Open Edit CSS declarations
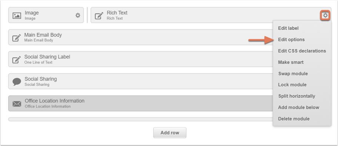Screen dimensions: 338x146 [302, 51]
